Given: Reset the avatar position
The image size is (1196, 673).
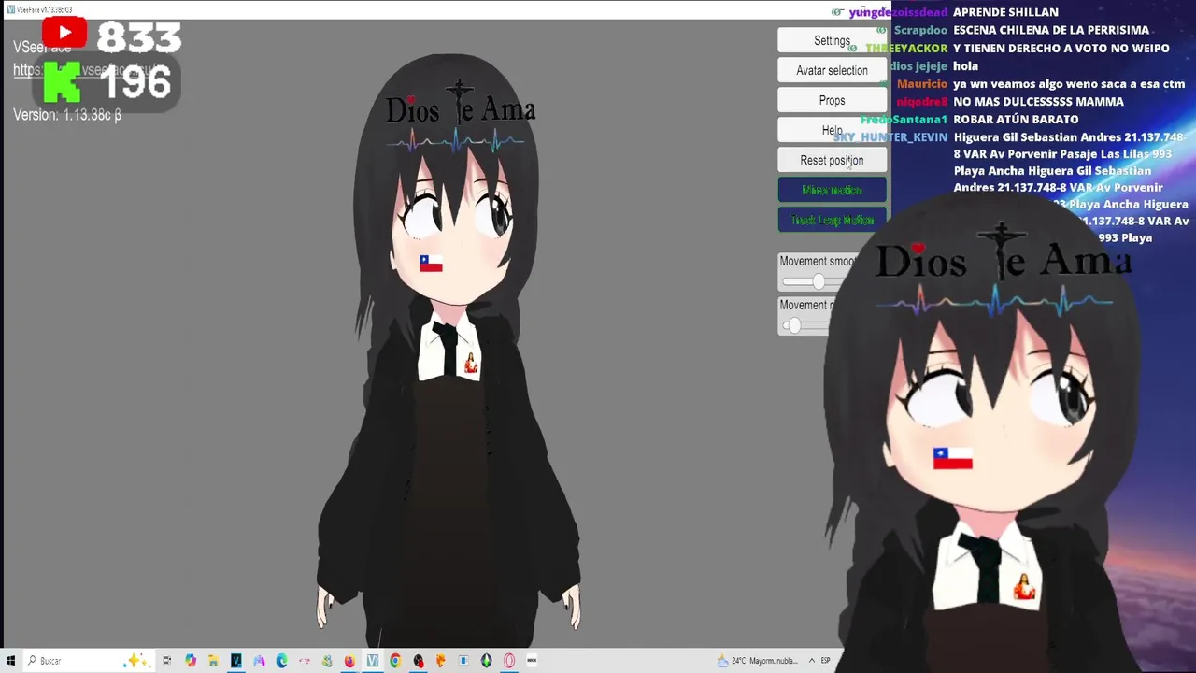Looking at the screenshot, I should click(x=832, y=160).
